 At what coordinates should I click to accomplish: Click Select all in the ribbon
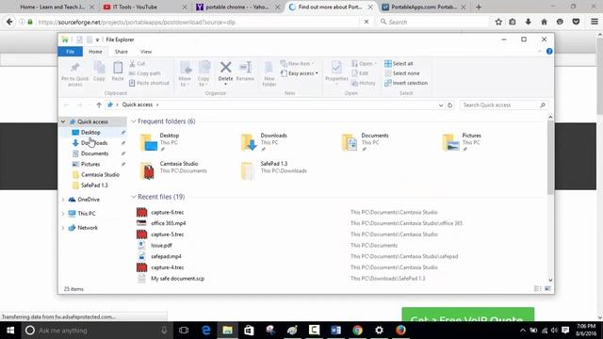[x=399, y=63]
